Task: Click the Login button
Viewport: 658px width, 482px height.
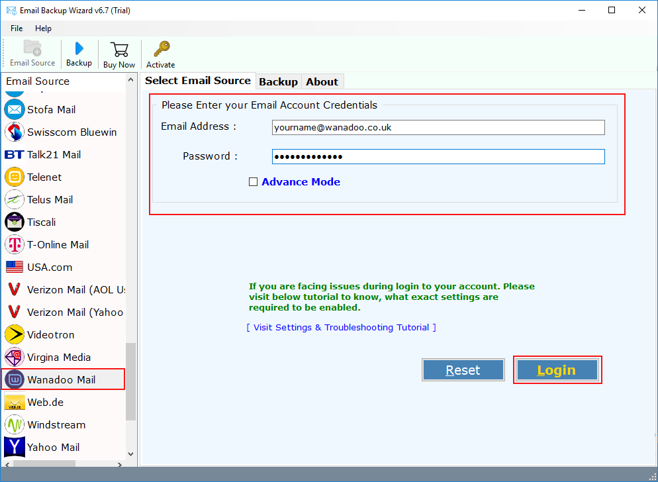Action: pyautogui.click(x=557, y=370)
